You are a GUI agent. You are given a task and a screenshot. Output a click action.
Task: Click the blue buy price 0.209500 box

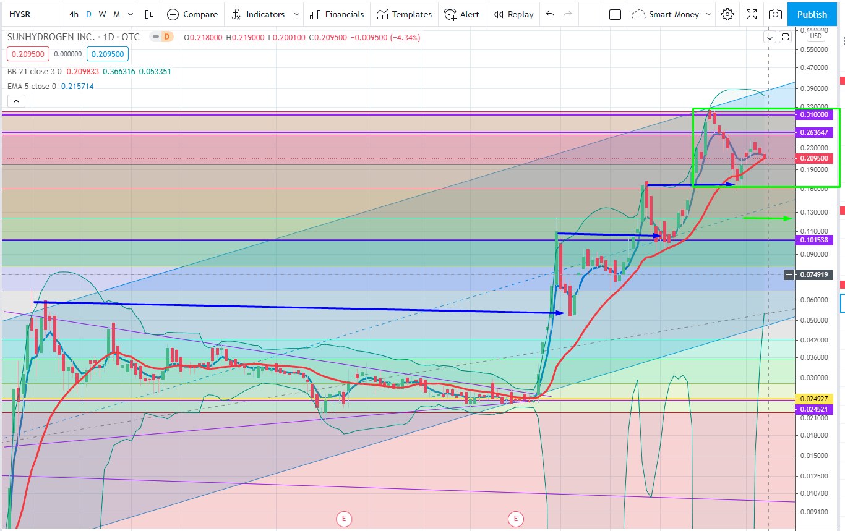(x=108, y=54)
